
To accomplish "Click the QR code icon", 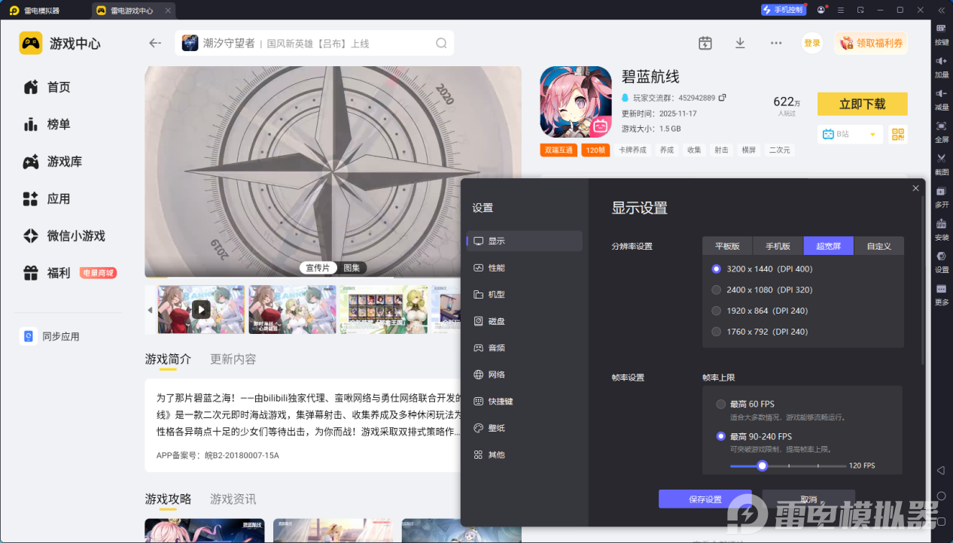I will 897,134.
